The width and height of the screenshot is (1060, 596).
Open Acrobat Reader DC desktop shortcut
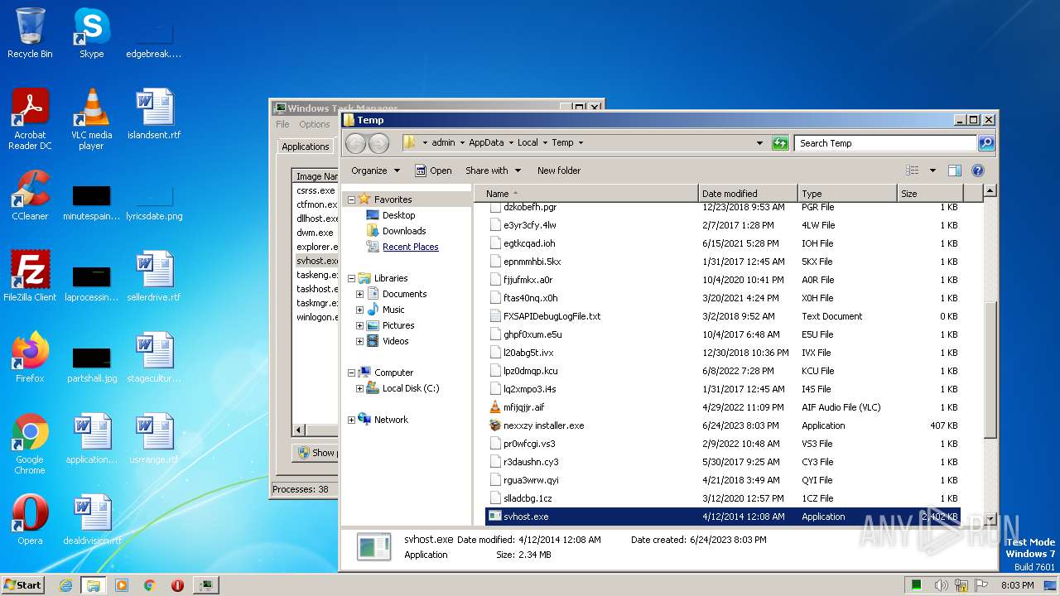tap(30, 119)
